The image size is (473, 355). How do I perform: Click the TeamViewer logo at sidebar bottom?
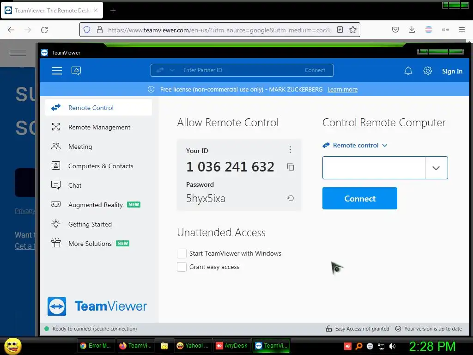[x=97, y=306]
